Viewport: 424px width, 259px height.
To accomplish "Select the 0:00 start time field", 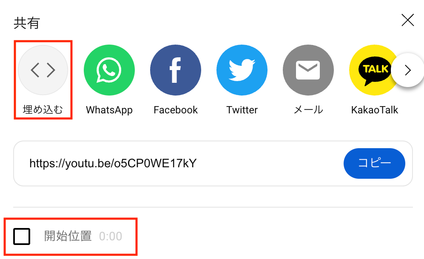I will tap(111, 236).
